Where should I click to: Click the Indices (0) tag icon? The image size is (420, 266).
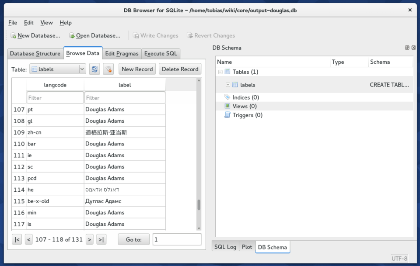[227, 97]
